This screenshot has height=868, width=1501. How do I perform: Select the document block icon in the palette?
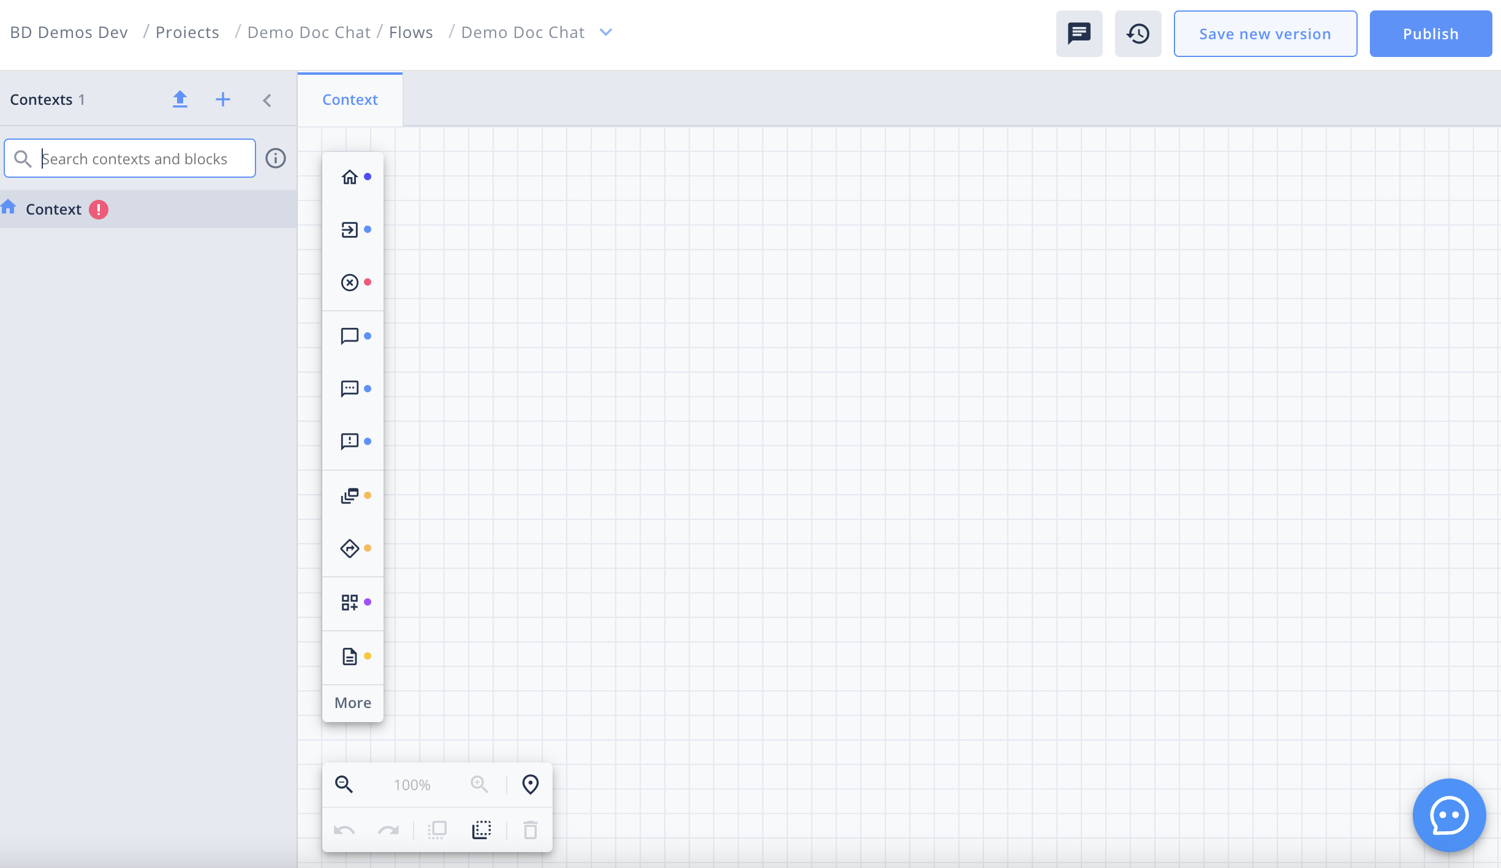(x=350, y=657)
